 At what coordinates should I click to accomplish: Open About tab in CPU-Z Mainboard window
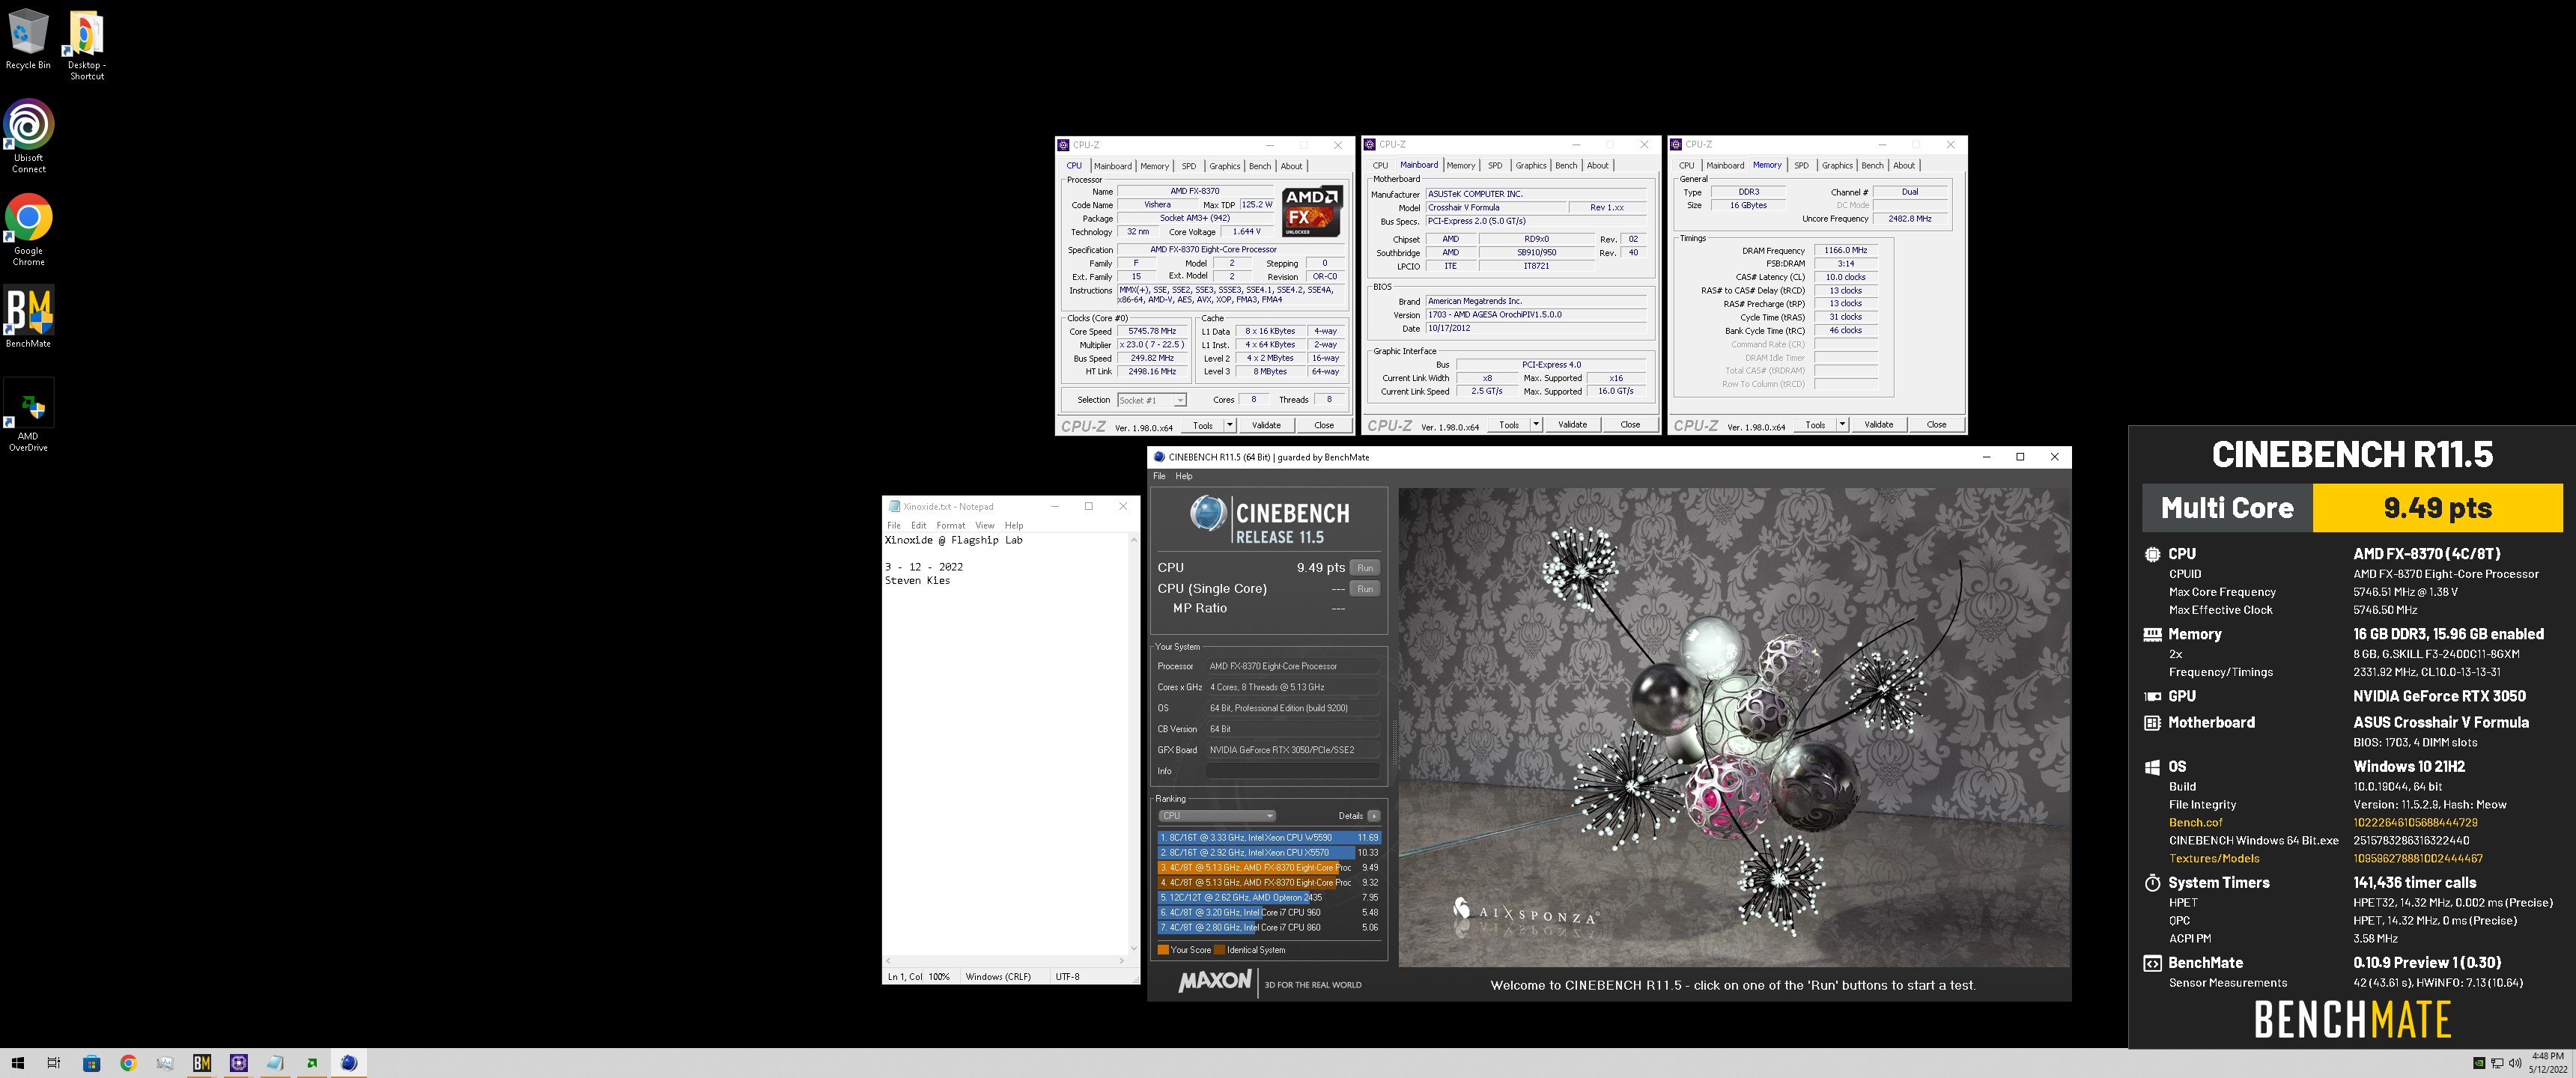click(1598, 166)
